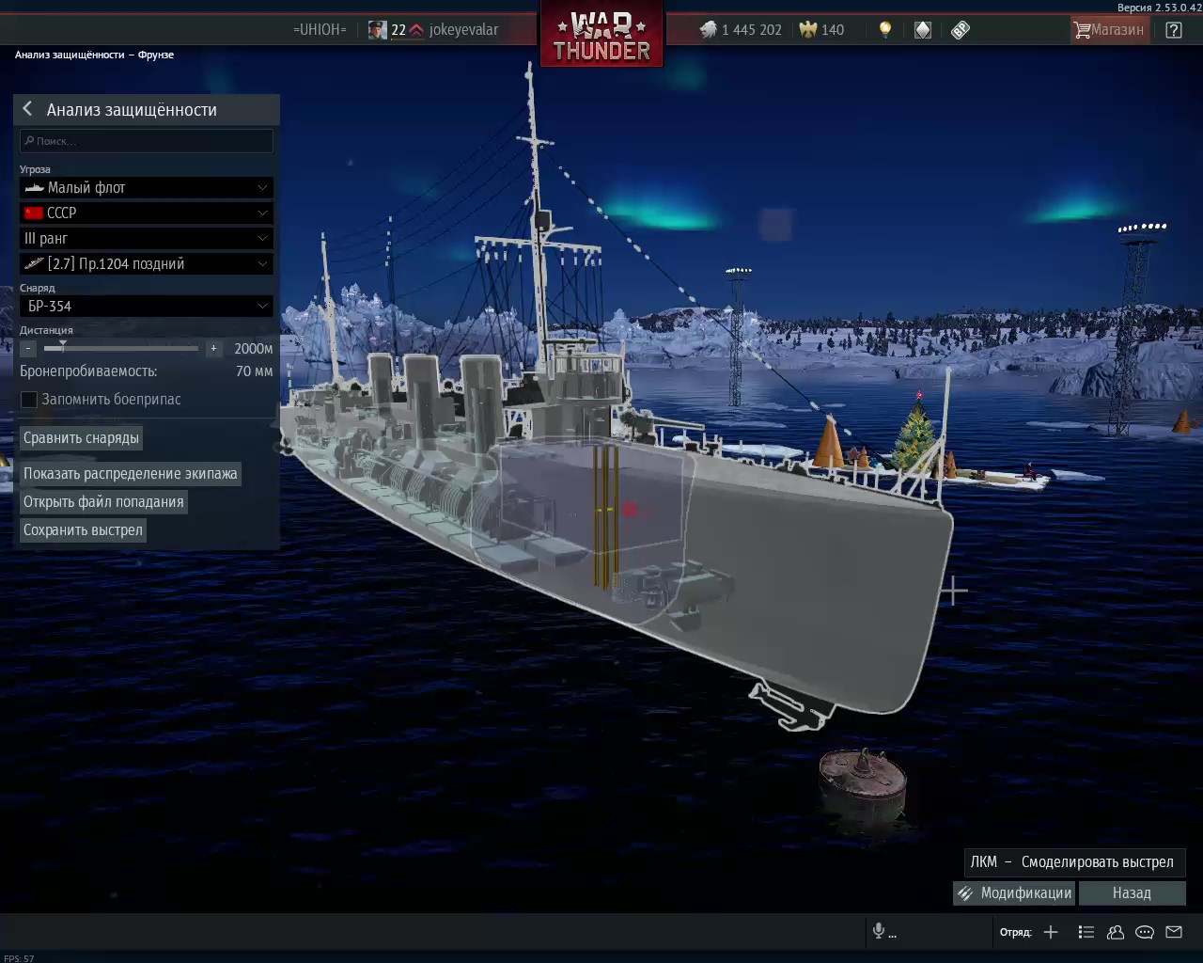The height and width of the screenshot is (963, 1203).
Task: Add a squad member with plus icon
Action: 1051,932
